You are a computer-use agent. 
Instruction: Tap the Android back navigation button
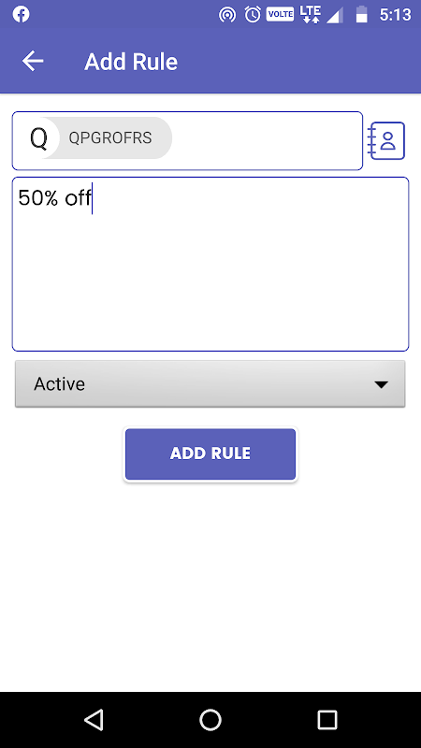[x=94, y=719]
